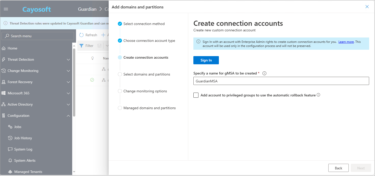Click info icon beside automatic rollback option
The height and width of the screenshot is (176, 375).
coord(318,95)
